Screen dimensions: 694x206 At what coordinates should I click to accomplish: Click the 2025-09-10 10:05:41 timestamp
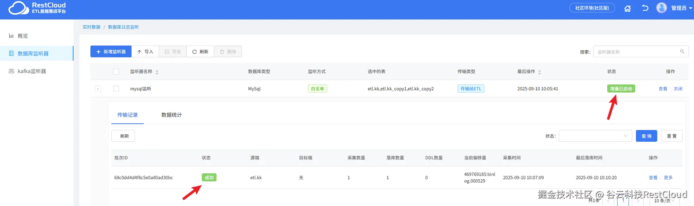click(x=538, y=89)
